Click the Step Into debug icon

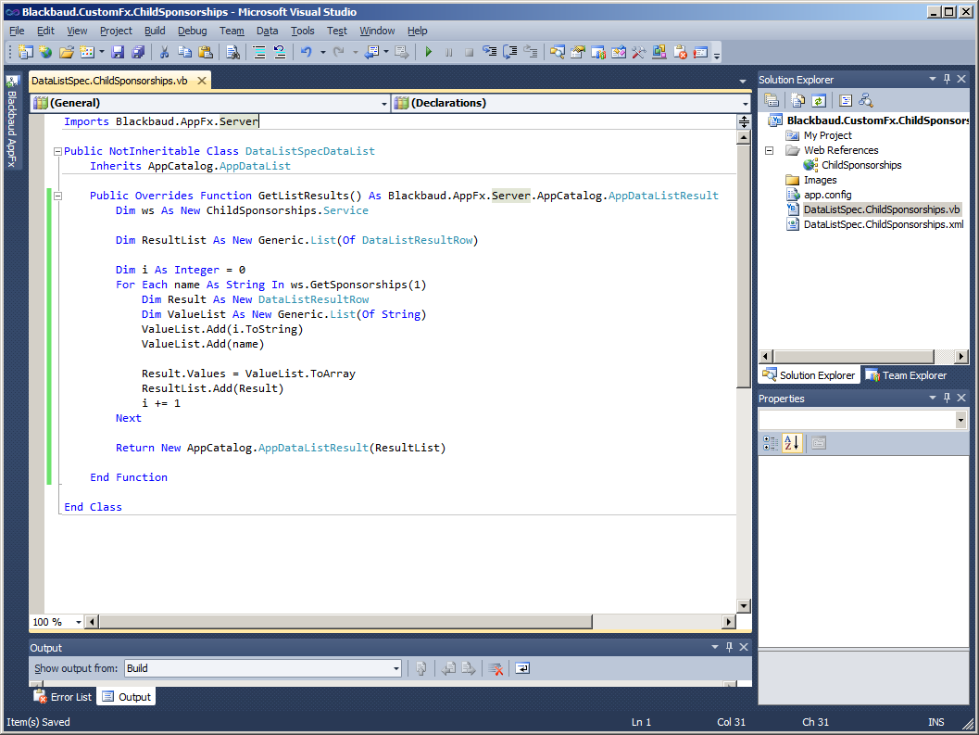pyautogui.click(x=489, y=53)
